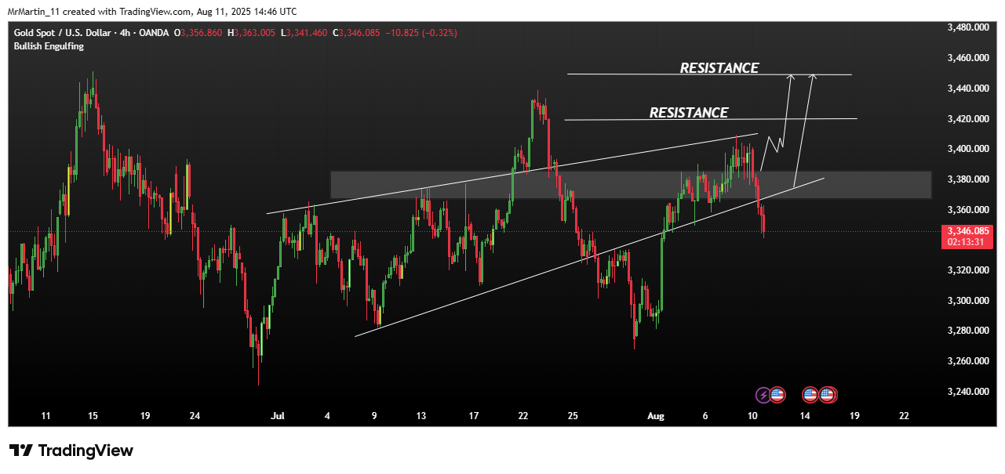The width and height of the screenshot is (1005, 474).
Task: Click the date 15 on time axis
Action: tap(93, 416)
